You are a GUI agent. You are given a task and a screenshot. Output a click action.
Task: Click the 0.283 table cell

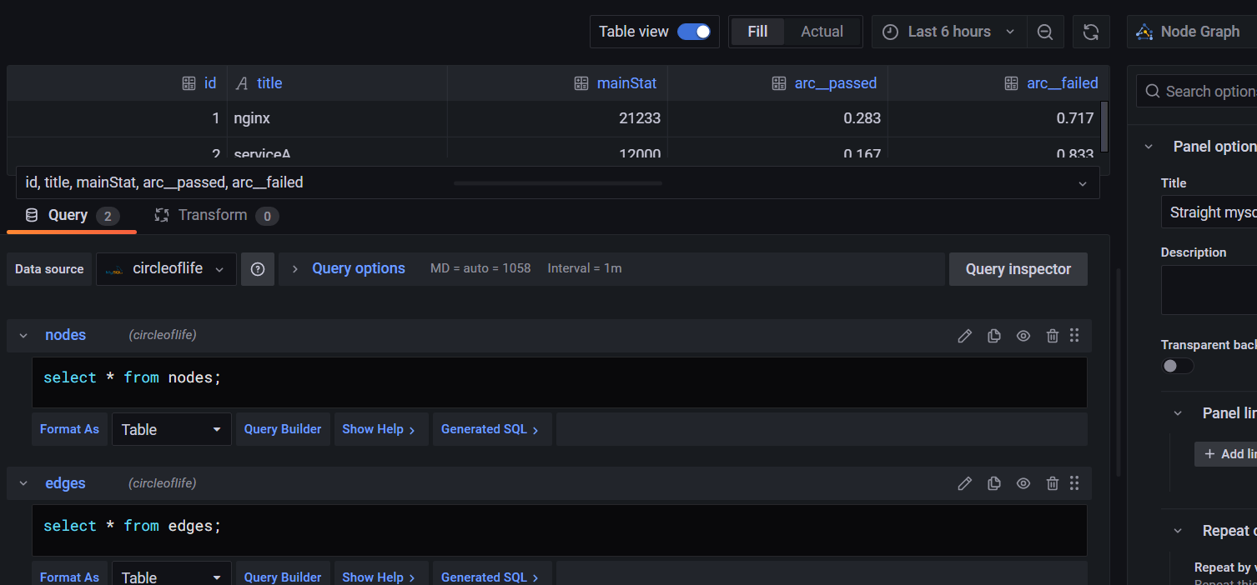tap(777, 118)
